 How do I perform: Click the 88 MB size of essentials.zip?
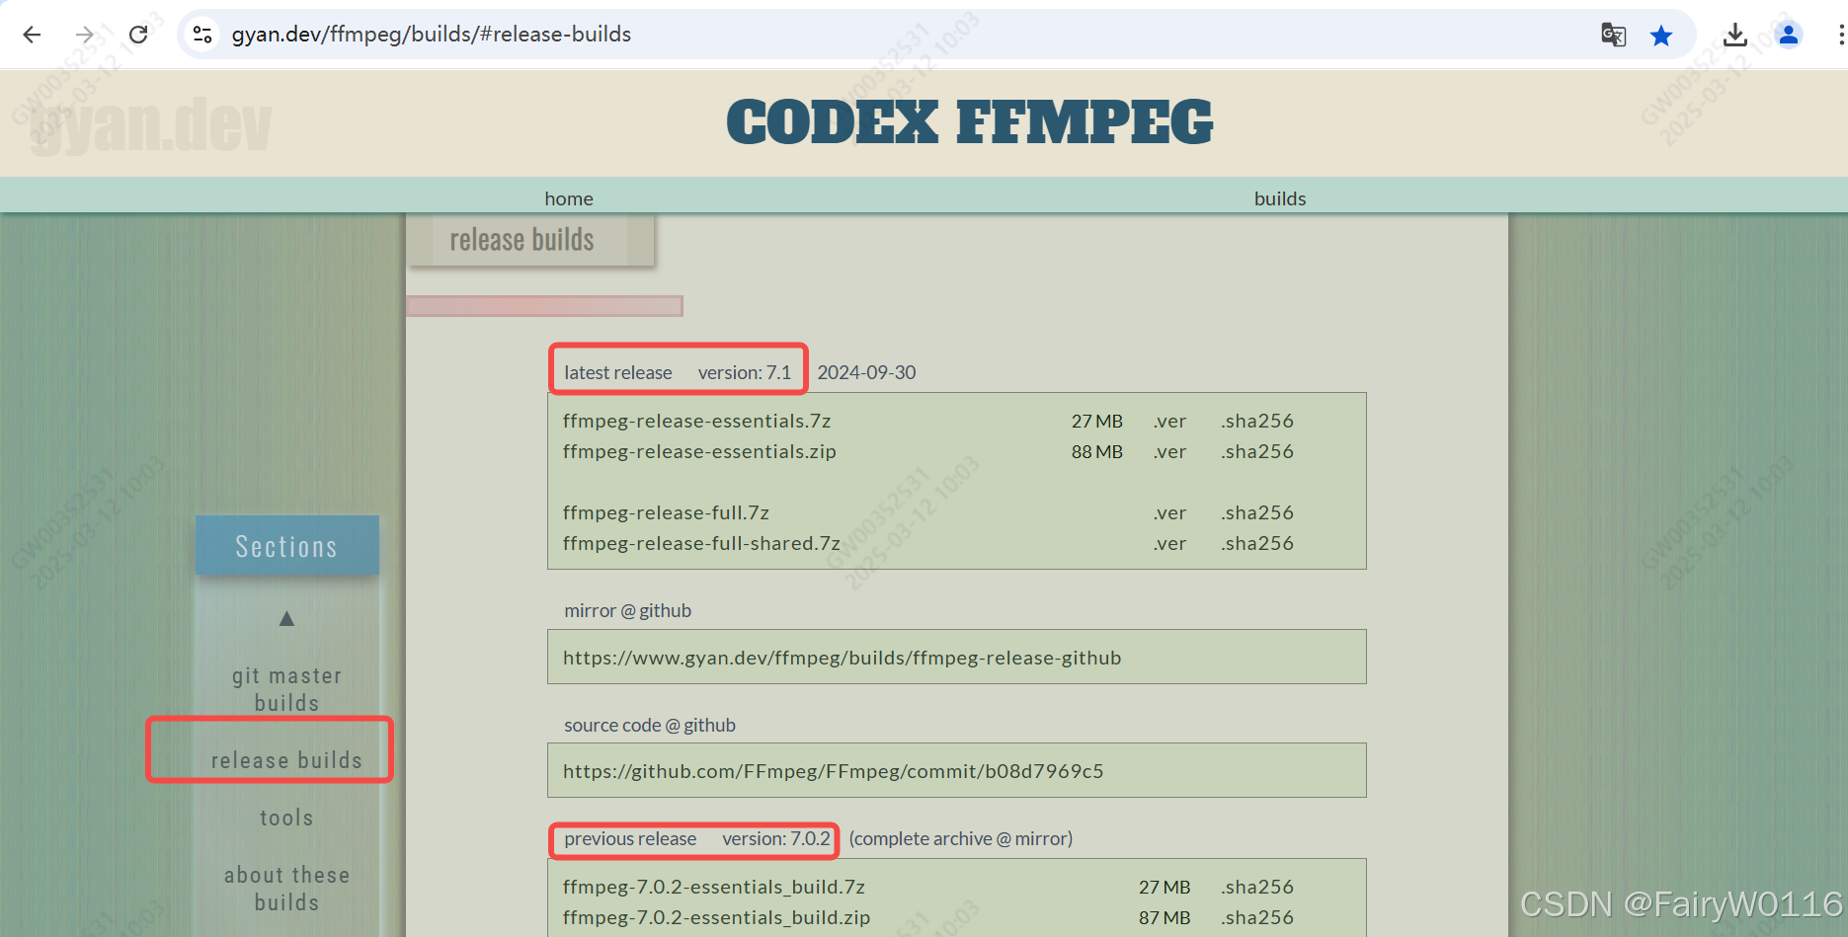point(1096,451)
